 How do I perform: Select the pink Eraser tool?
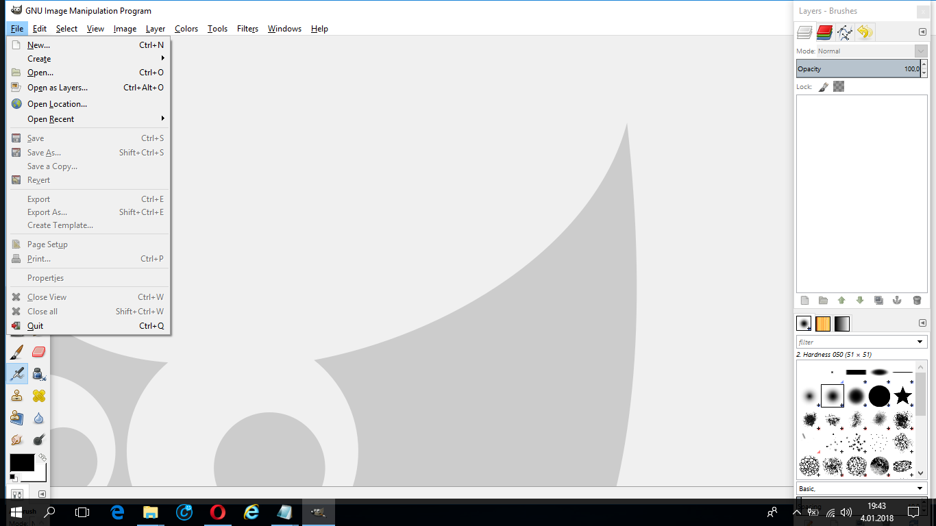coord(38,352)
